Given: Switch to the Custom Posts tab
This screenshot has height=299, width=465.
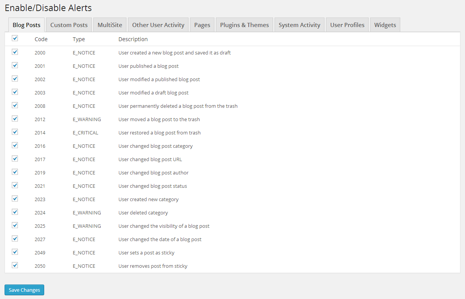Looking at the screenshot, I should (69, 25).
